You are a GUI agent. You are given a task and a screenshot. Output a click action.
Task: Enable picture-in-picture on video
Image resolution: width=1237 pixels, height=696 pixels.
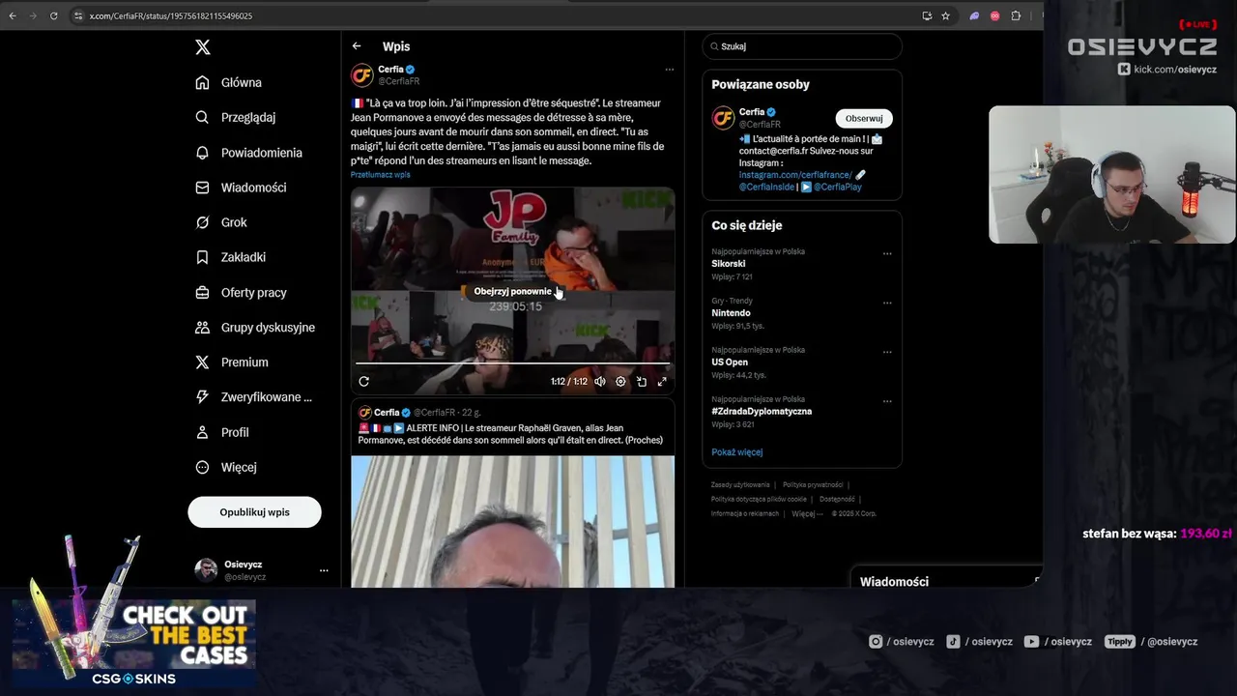[x=641, y=382]
